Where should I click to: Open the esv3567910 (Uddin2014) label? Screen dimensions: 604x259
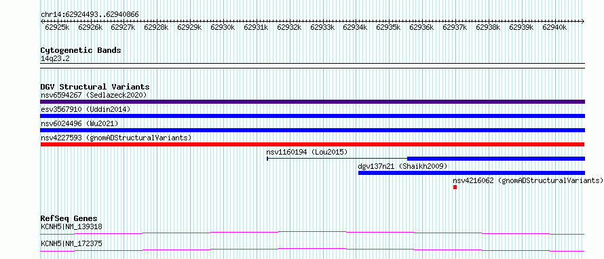(86, 109)
